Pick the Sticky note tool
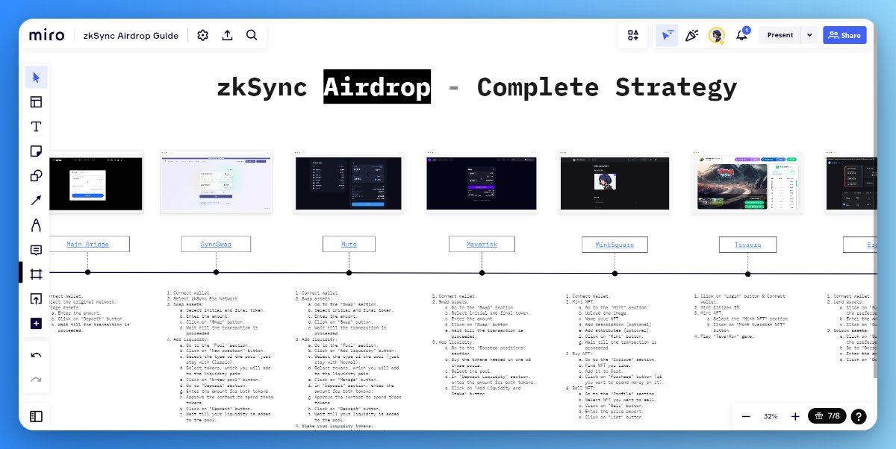The width and height of the screenshot is (896, 449). 36,151
